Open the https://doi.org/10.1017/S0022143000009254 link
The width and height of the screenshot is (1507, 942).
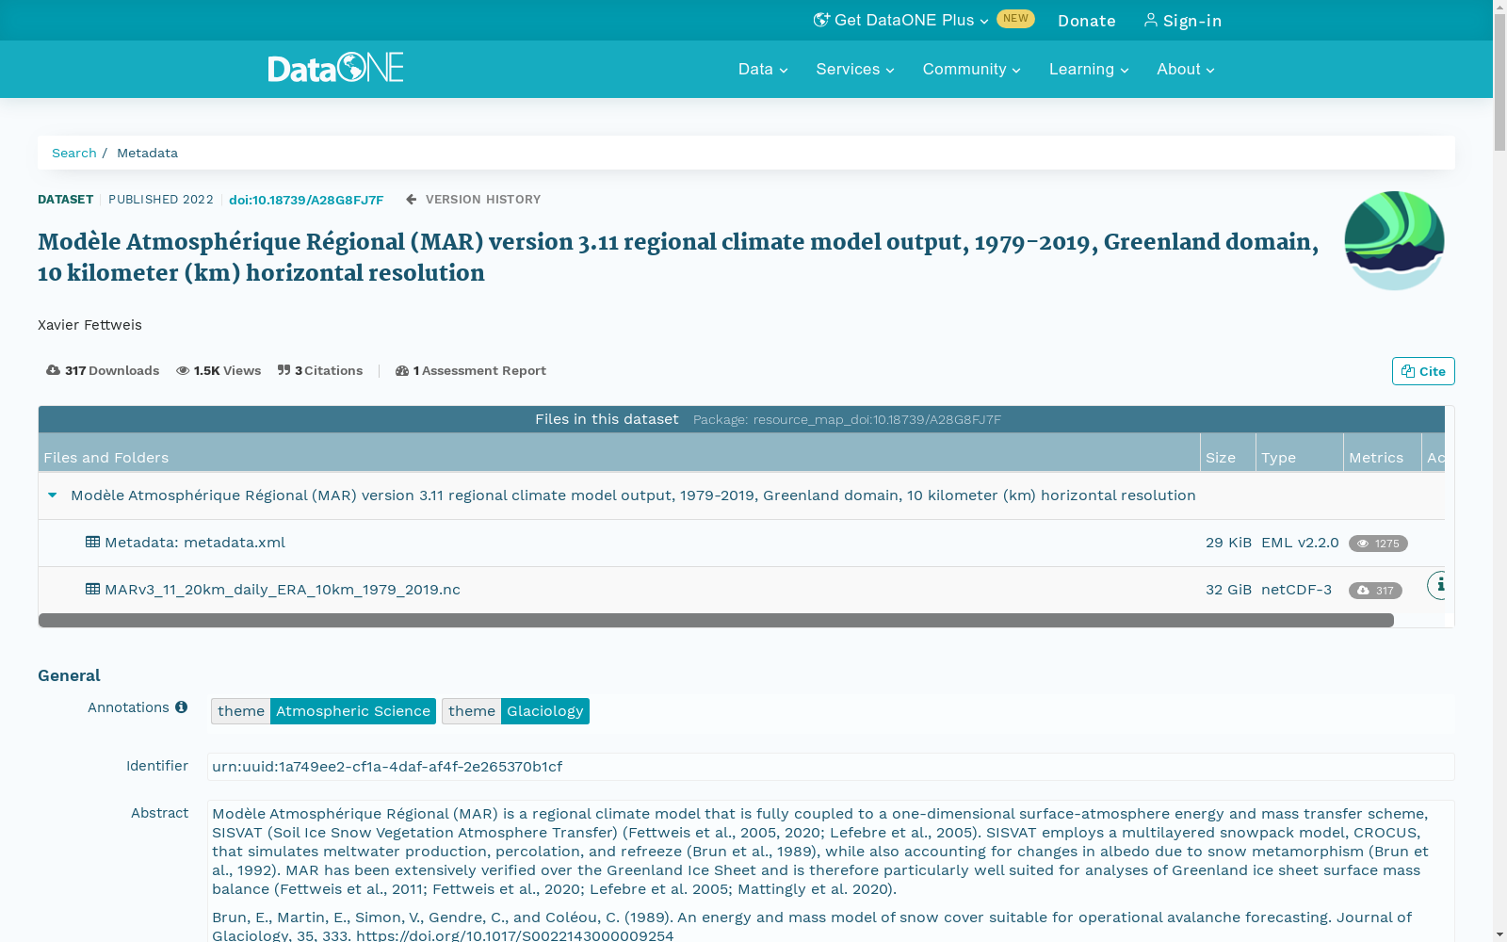[x=515, y=935]
